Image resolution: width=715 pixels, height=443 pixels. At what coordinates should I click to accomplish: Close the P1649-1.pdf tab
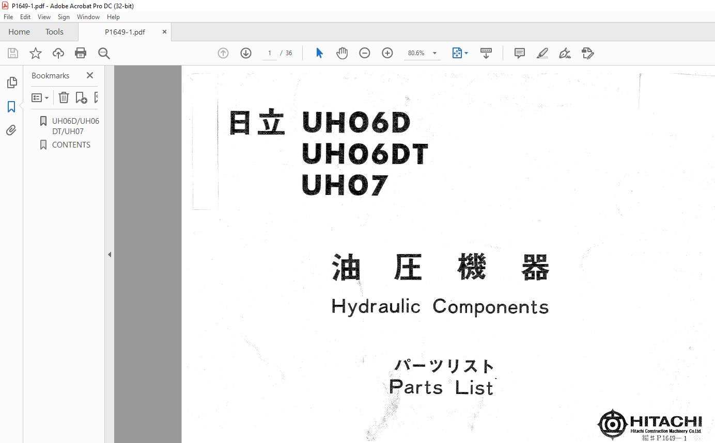165,31
